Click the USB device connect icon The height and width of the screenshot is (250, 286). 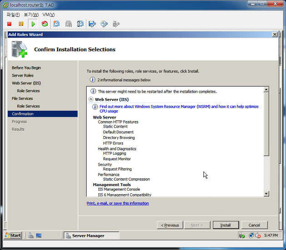pos(116,24)
